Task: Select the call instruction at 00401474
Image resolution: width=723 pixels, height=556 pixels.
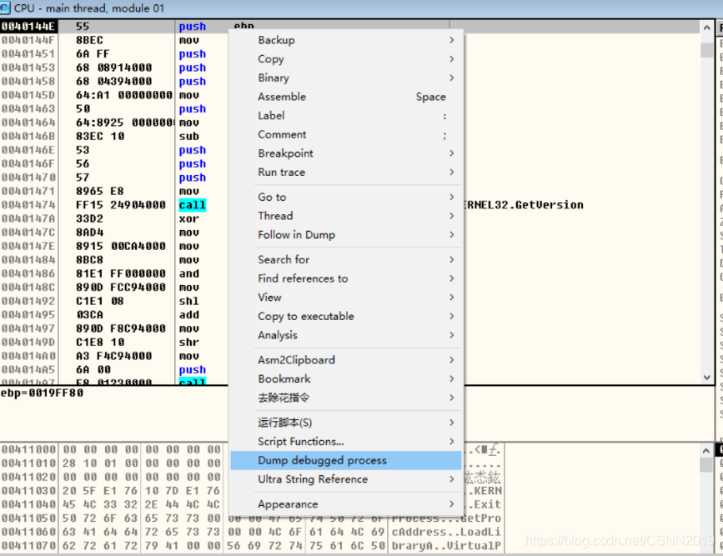Action: coord(193,205)
